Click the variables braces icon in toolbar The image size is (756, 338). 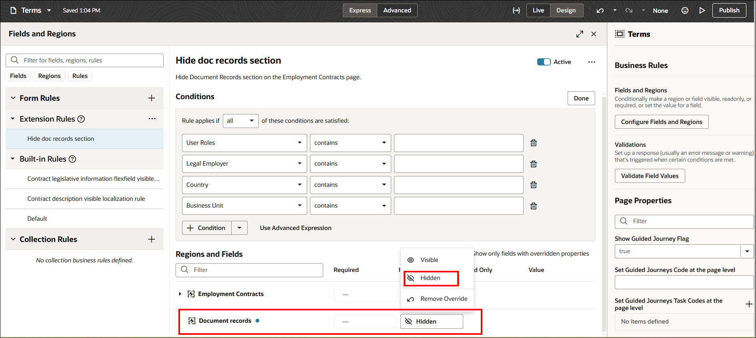(x=516, y=10)
